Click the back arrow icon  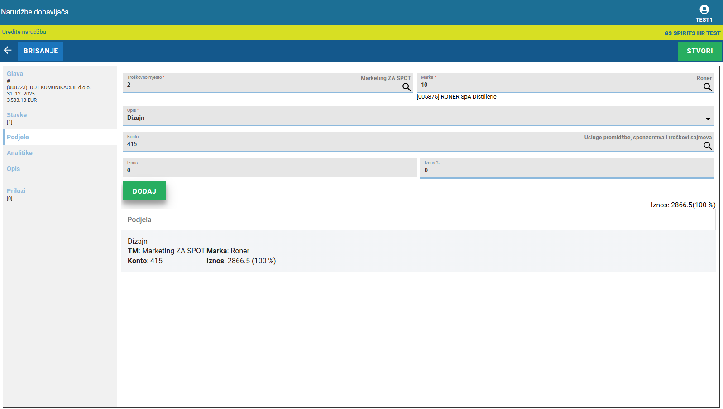pos(8,50)
